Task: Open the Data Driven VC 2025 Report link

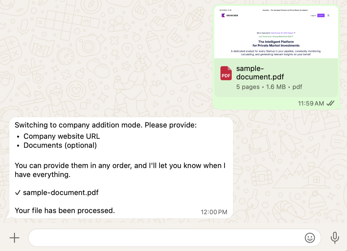Action: click(x=282, y=33)
